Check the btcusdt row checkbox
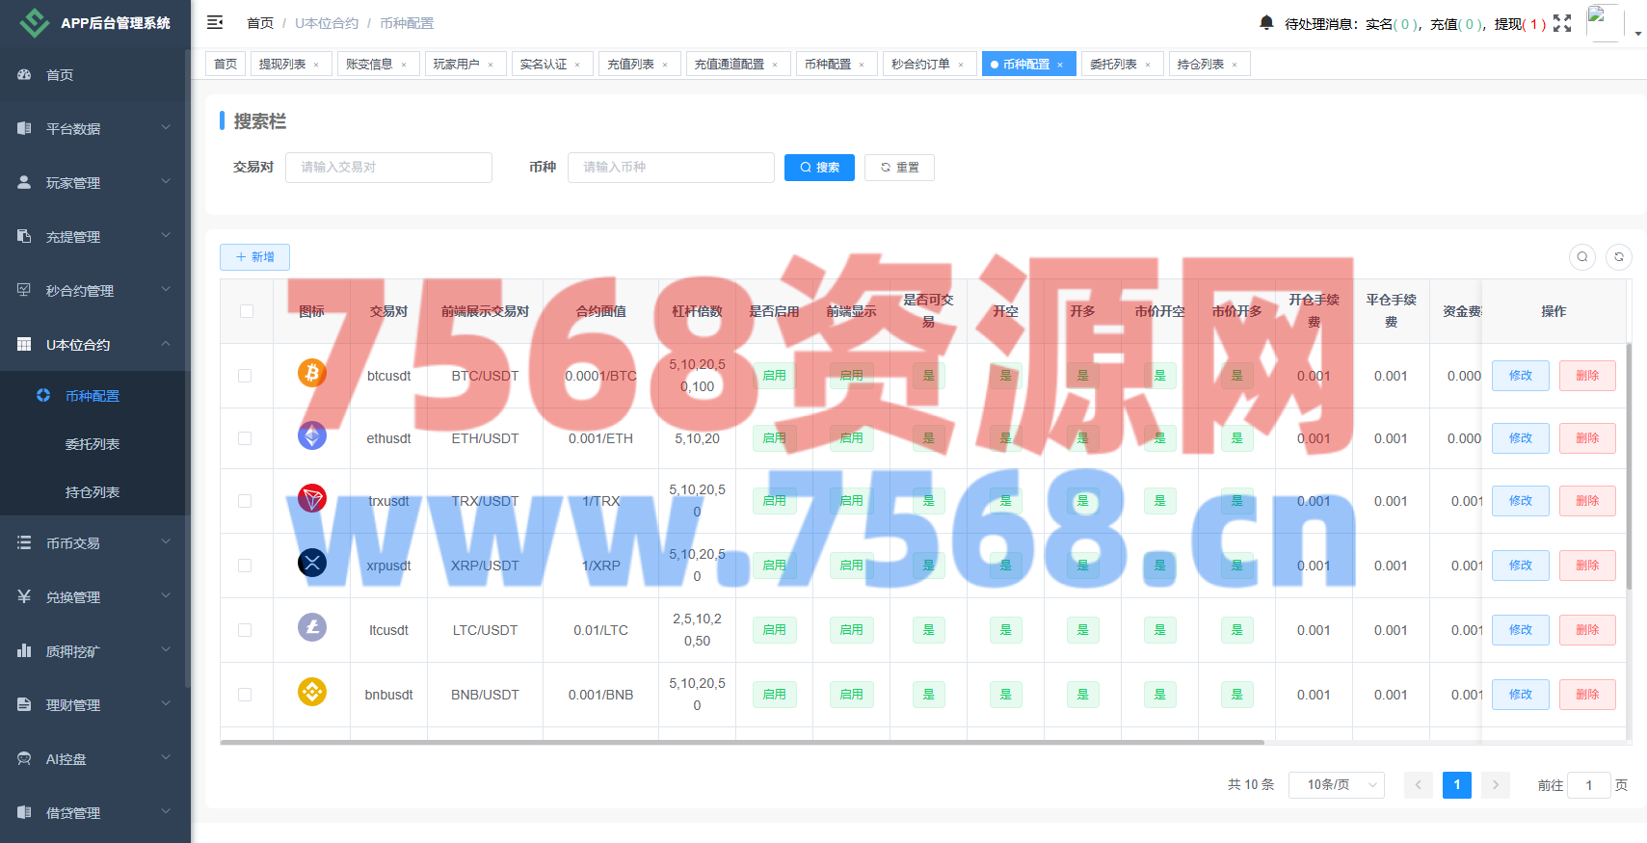 pyautogui.click(x=245, y=376)
